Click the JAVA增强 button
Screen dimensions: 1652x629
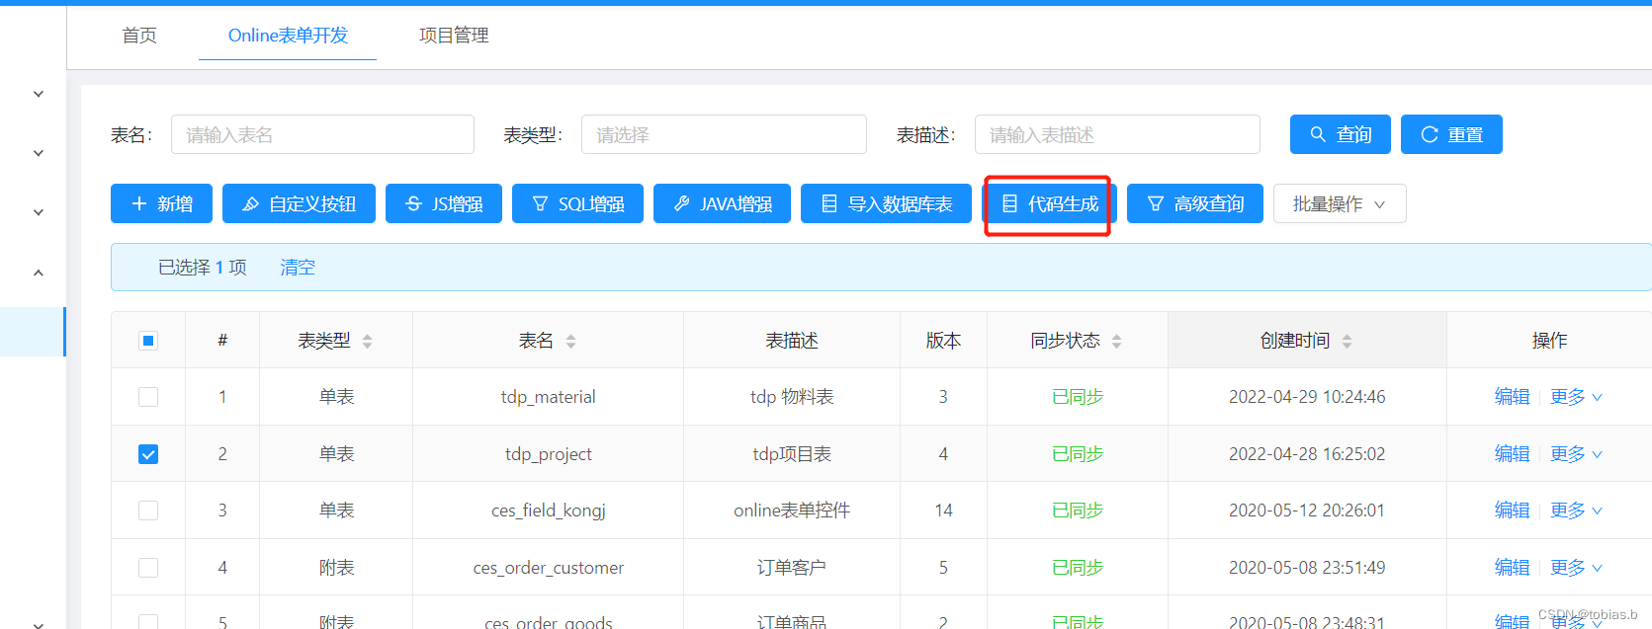(x=722, y=203)
